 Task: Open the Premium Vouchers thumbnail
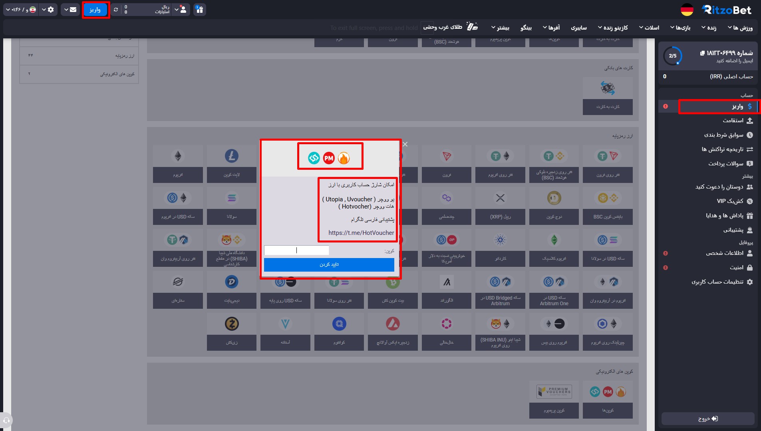click(554, 391)
